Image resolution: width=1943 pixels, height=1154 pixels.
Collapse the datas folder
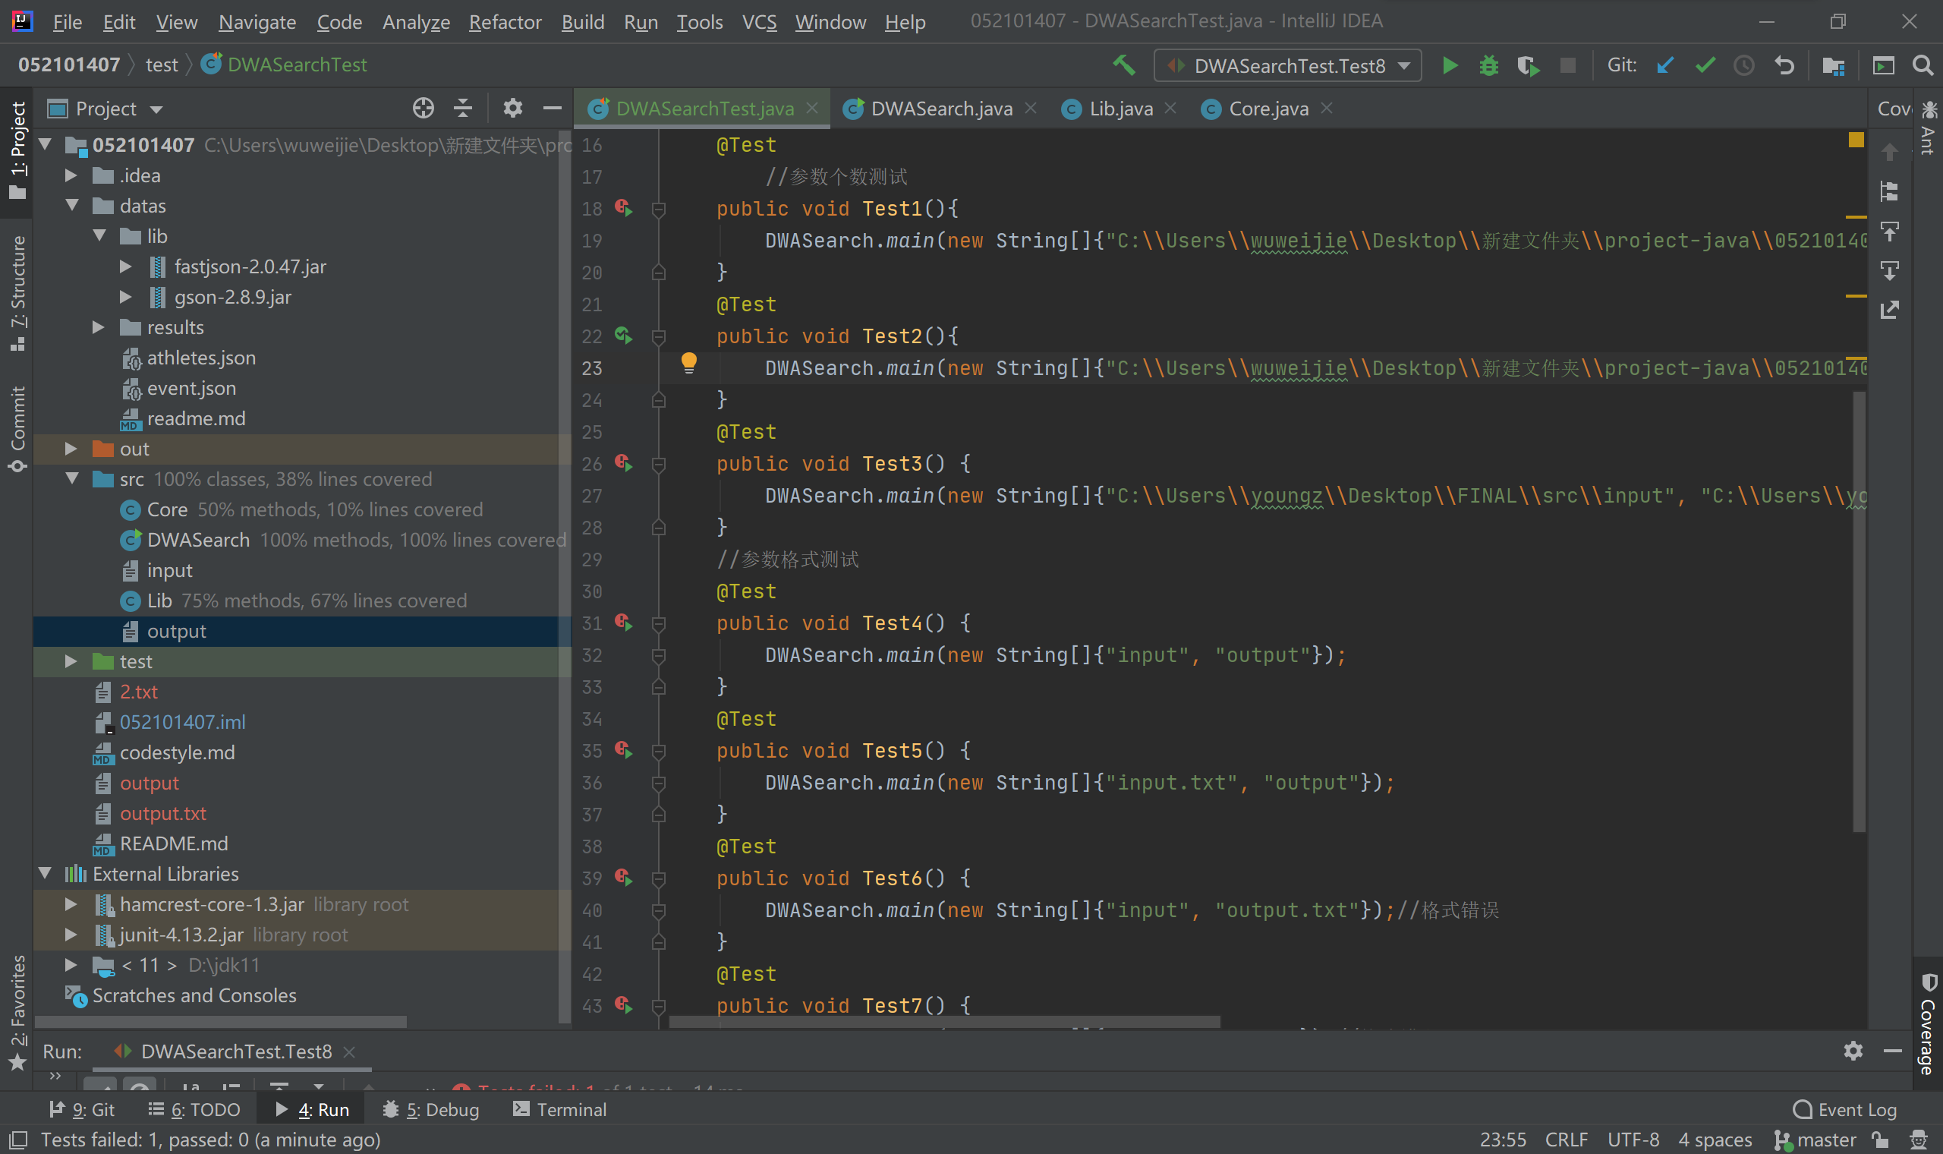pyautogui.click(x=72, y=205)
